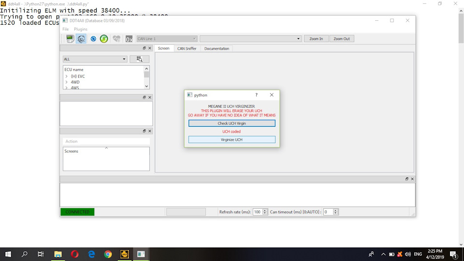Toggle the expert mode face icon
This screenshot has height=261, width=464.
pos(81,39)
